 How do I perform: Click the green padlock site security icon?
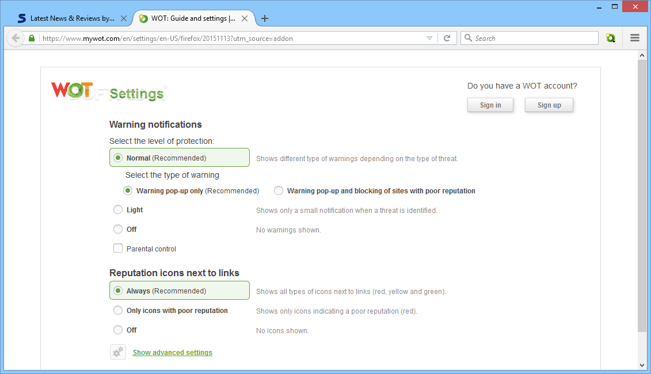(x=32, y=38)
